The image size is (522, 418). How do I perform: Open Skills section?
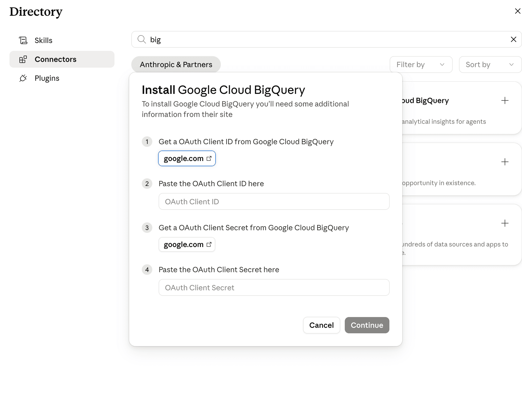(62, 40)
